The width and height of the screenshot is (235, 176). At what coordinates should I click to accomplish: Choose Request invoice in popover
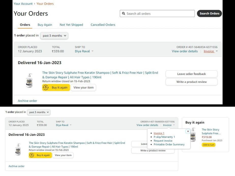pos(163,140)
